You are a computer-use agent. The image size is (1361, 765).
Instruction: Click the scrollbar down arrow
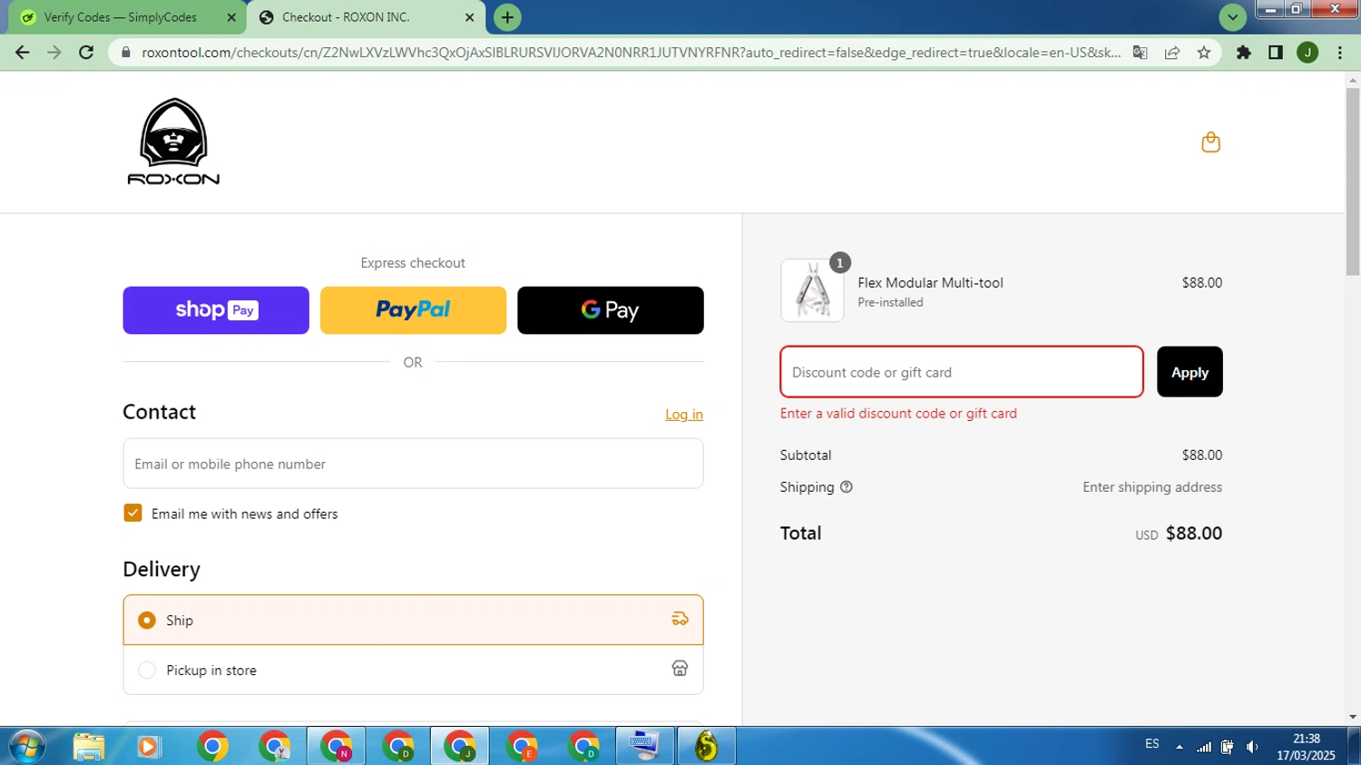tap(1353, 717)
